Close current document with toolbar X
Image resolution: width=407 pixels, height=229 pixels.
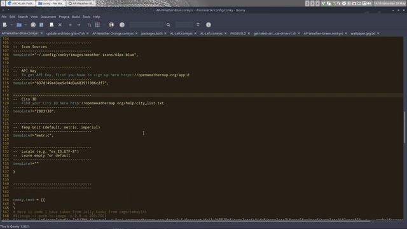[60, 25]
